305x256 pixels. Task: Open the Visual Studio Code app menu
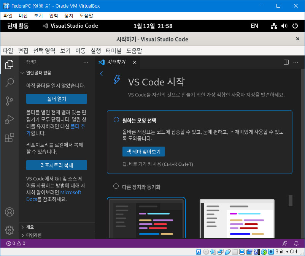70,26
